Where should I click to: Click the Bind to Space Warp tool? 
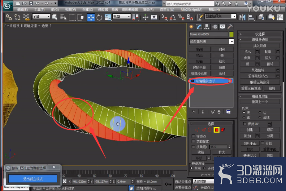click(26, 17)
